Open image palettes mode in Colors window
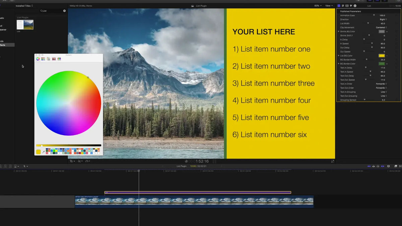This screenshot has height=226, width=402. (x=54, y=59)
